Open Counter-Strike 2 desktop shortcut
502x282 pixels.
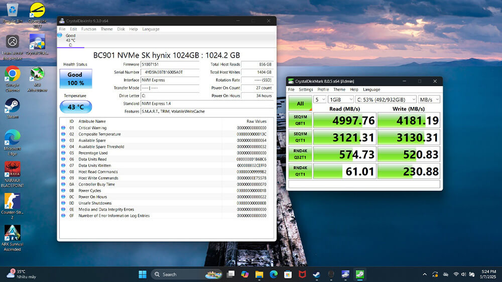click(13, 206)
